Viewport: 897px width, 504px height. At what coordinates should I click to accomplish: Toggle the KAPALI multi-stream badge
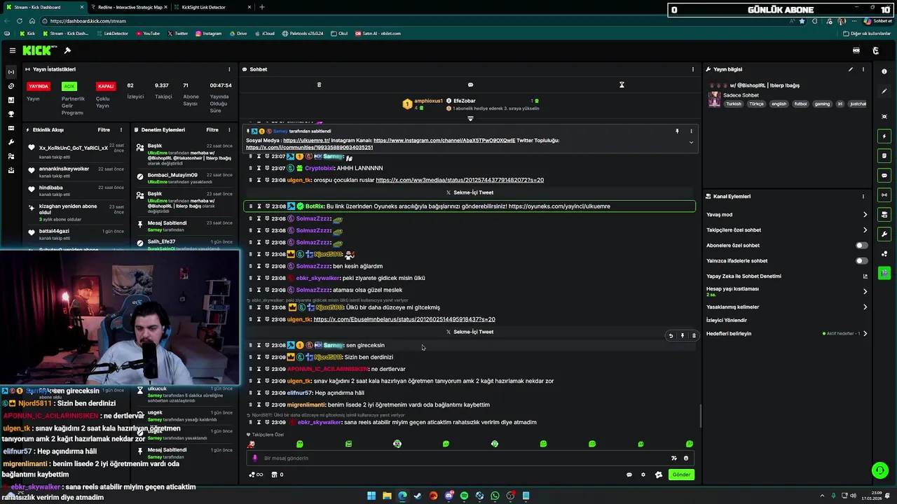point(106,86)
